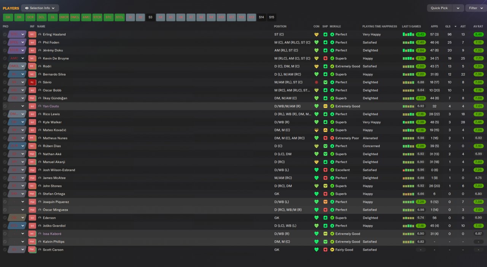Viewport: 487px width, 267px height.
Task: Select the AMC position slot
Action: pos(86,17)
